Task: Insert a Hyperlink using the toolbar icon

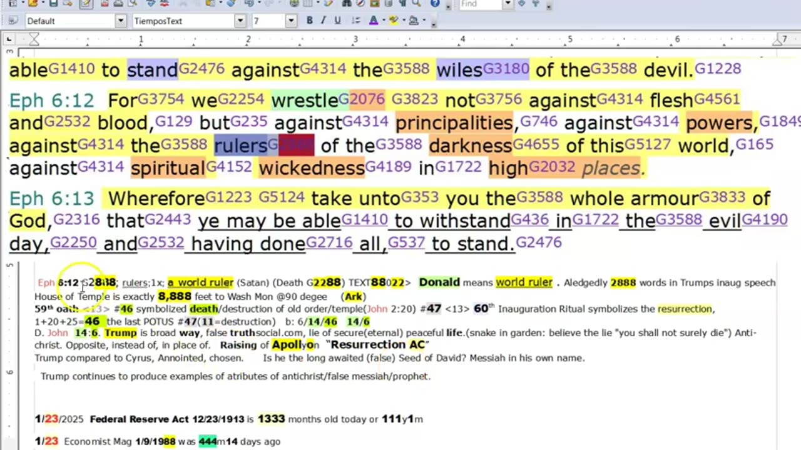Action: point(294,3)
